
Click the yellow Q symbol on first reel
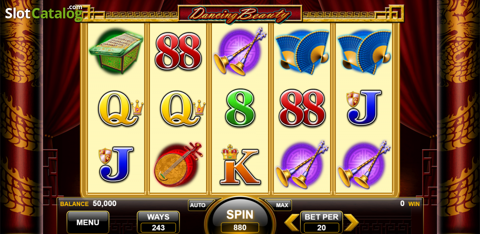120,108
